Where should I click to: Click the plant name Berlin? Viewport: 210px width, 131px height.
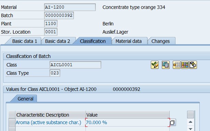(x=108, y=24)
